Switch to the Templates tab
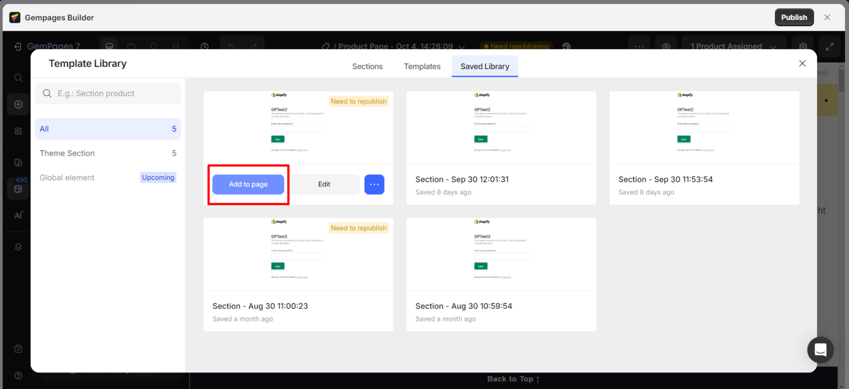The width and height of the screenshot is (849, 389). click(422, 66)
